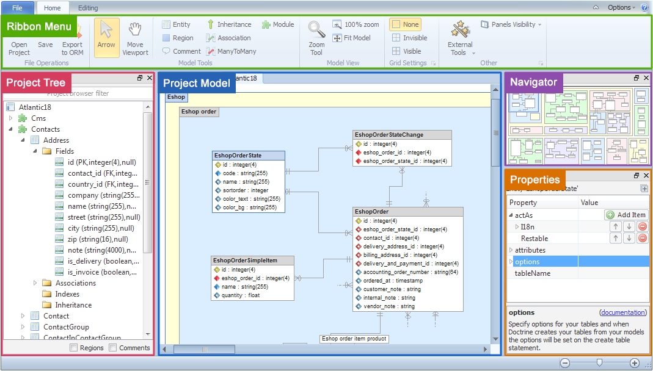The image size is (653, 371).
Task: Pick the Entity model tool
Action: point(176,24)
